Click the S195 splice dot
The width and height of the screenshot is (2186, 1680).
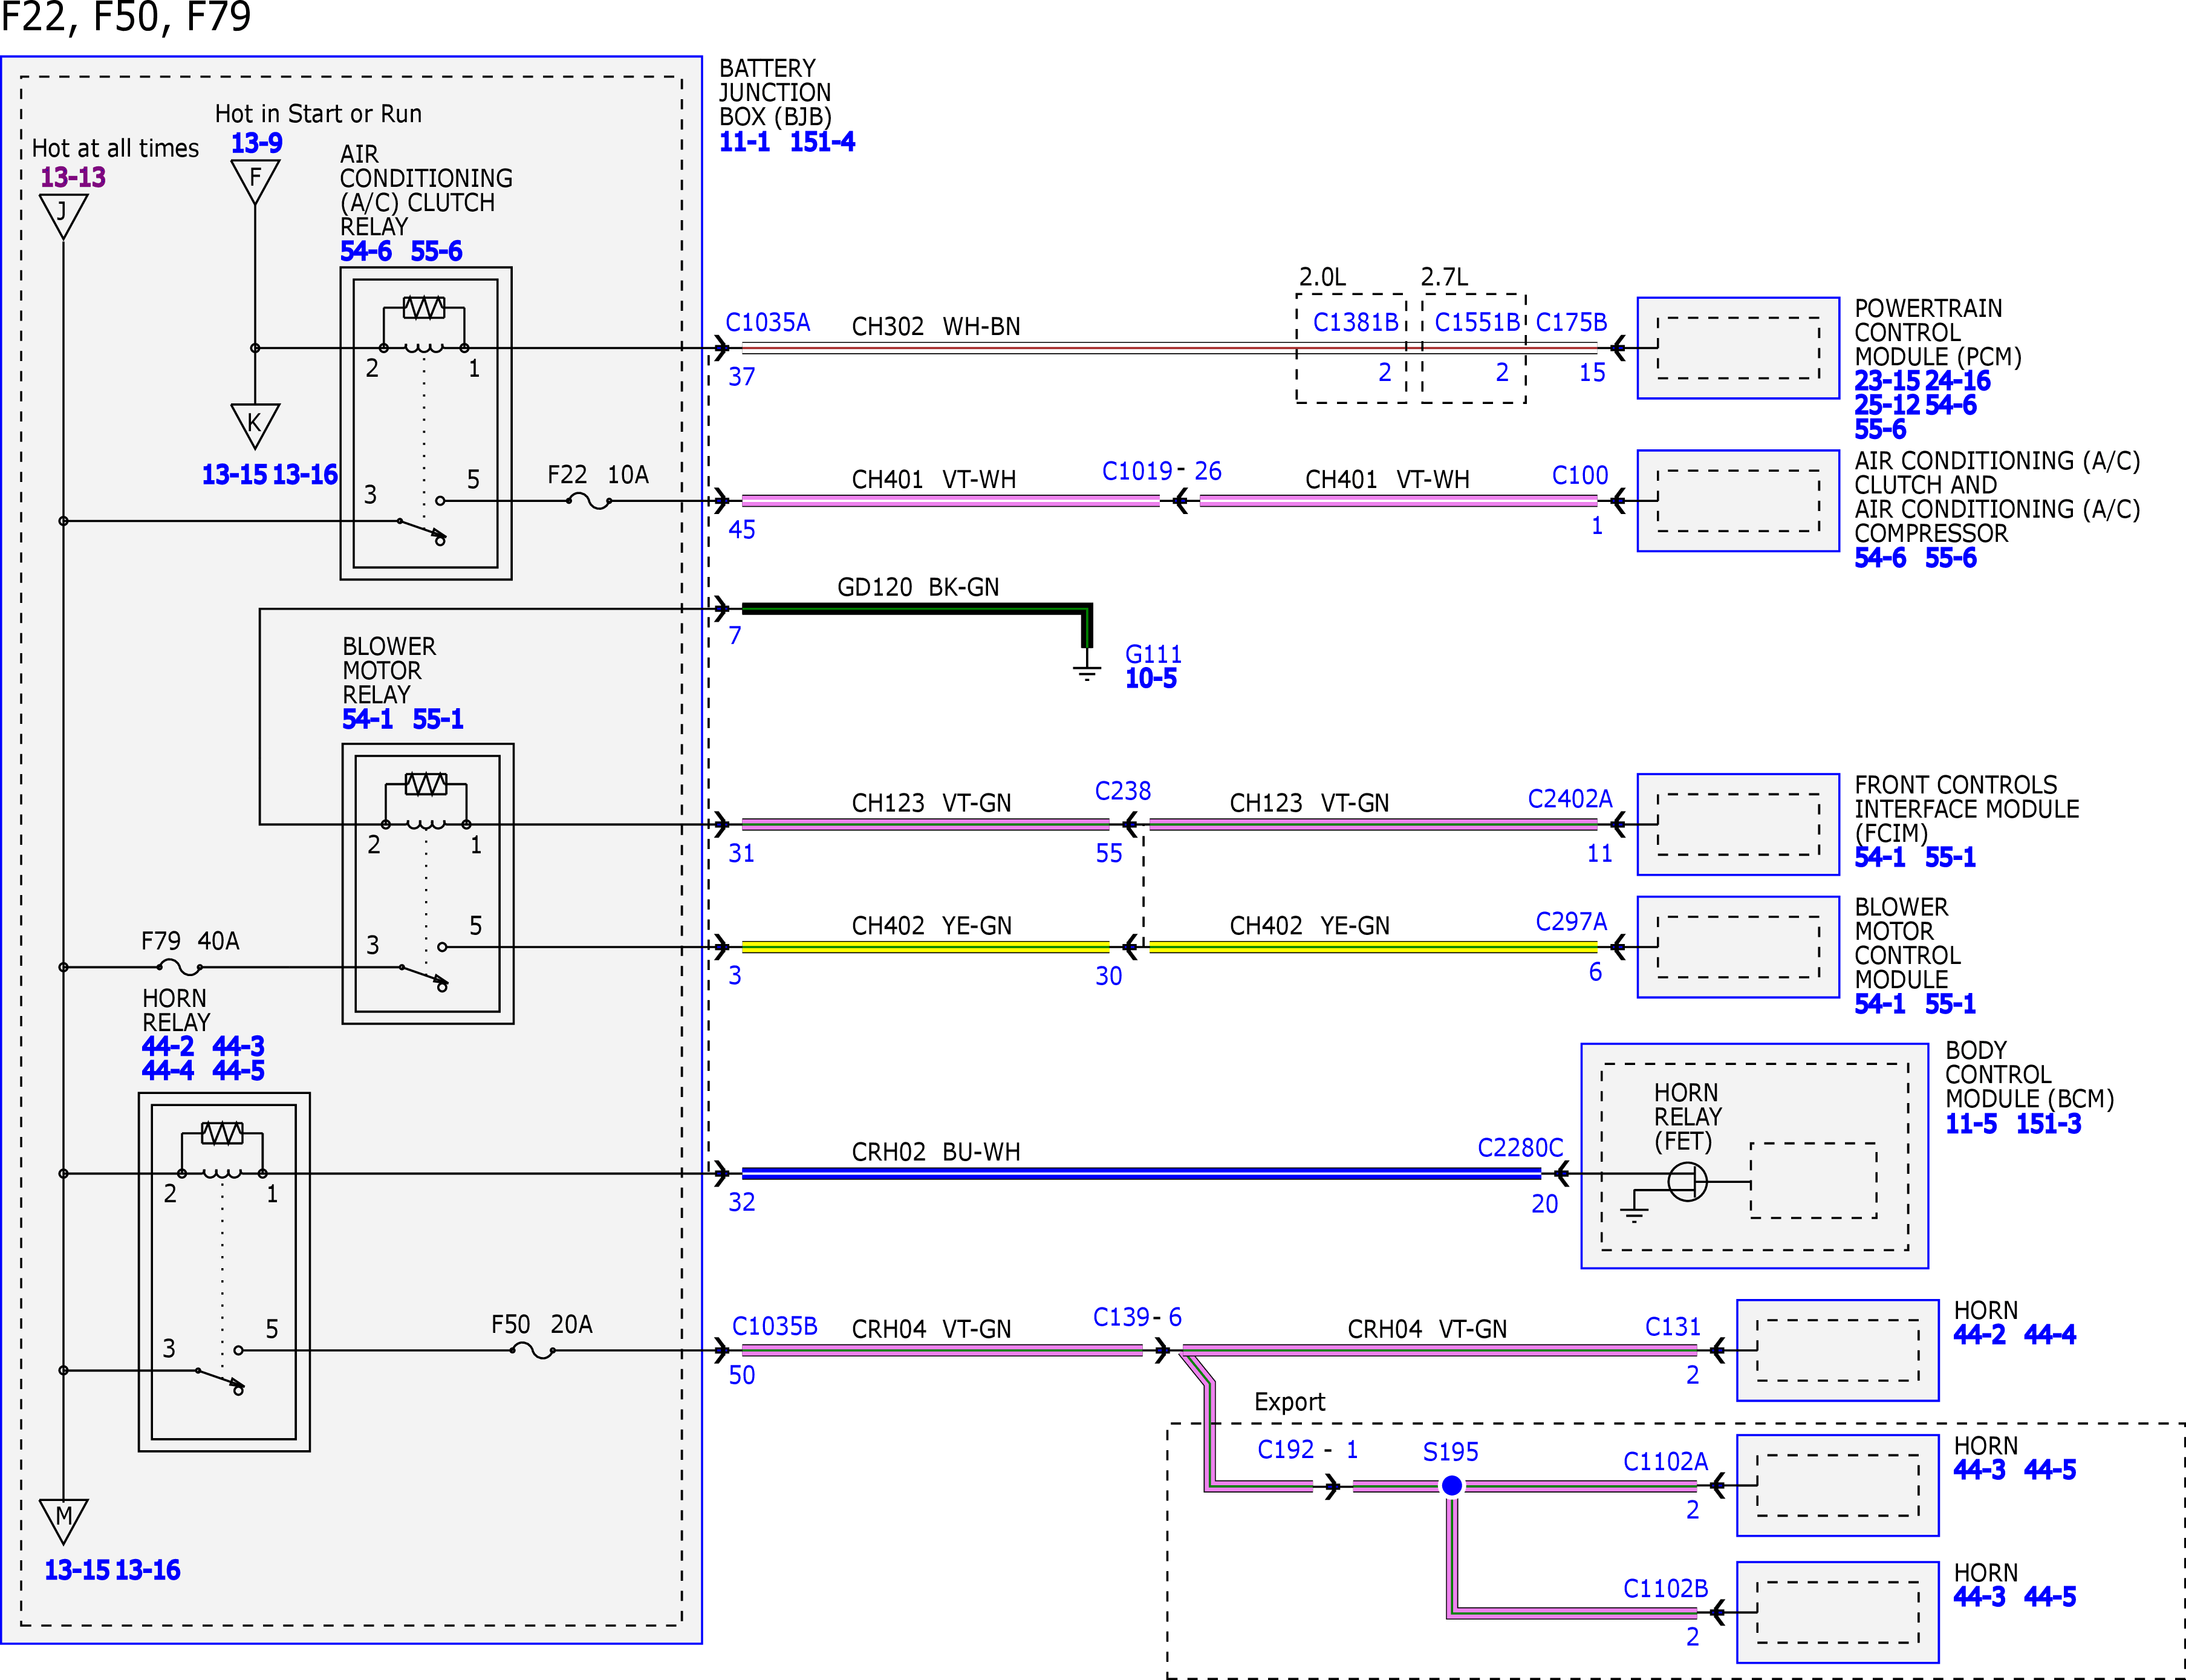(1452, 1486)
